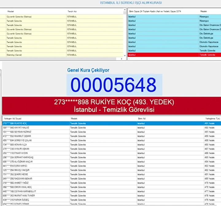221x206 pixels.
Task: Click the Meslek header in the results table
Action: (x=74, y=119)
